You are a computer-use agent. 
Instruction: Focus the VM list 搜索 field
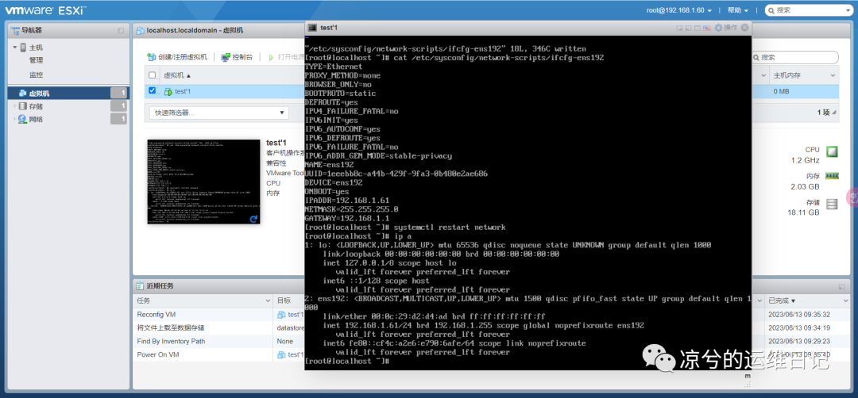[x=795, y=57]
